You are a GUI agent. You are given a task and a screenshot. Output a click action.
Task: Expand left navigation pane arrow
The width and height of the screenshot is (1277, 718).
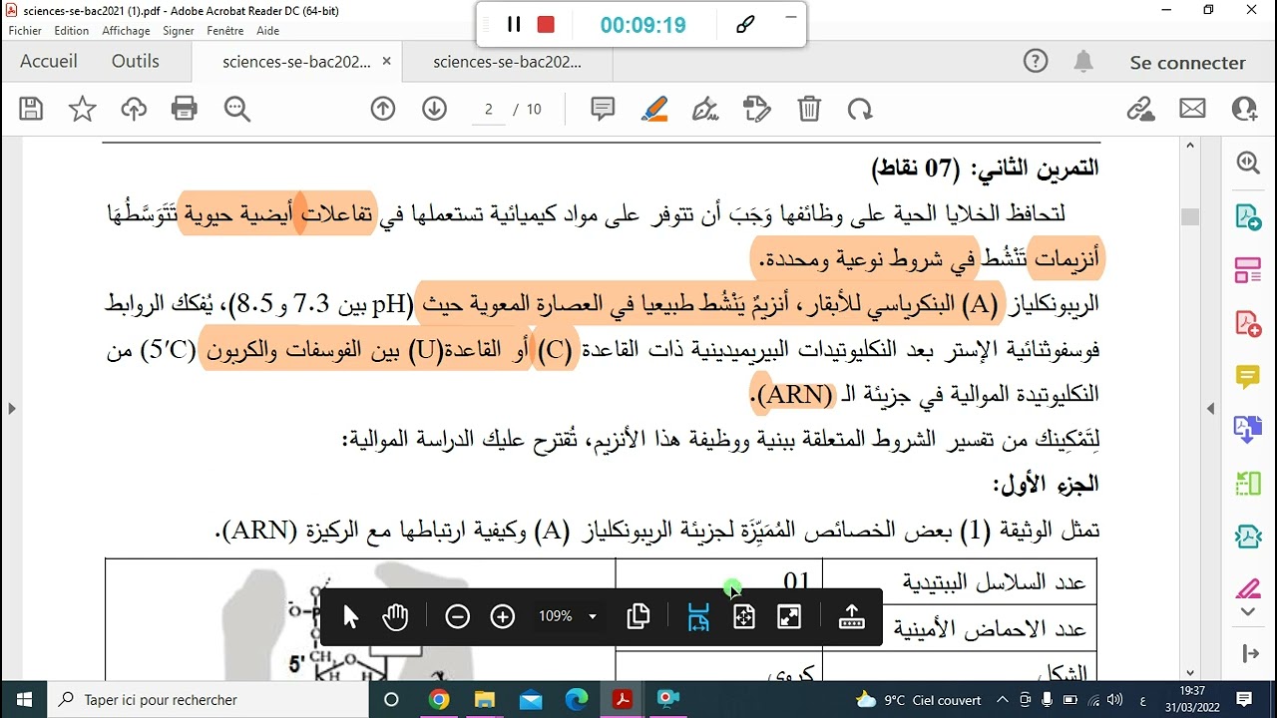point(12,408)
